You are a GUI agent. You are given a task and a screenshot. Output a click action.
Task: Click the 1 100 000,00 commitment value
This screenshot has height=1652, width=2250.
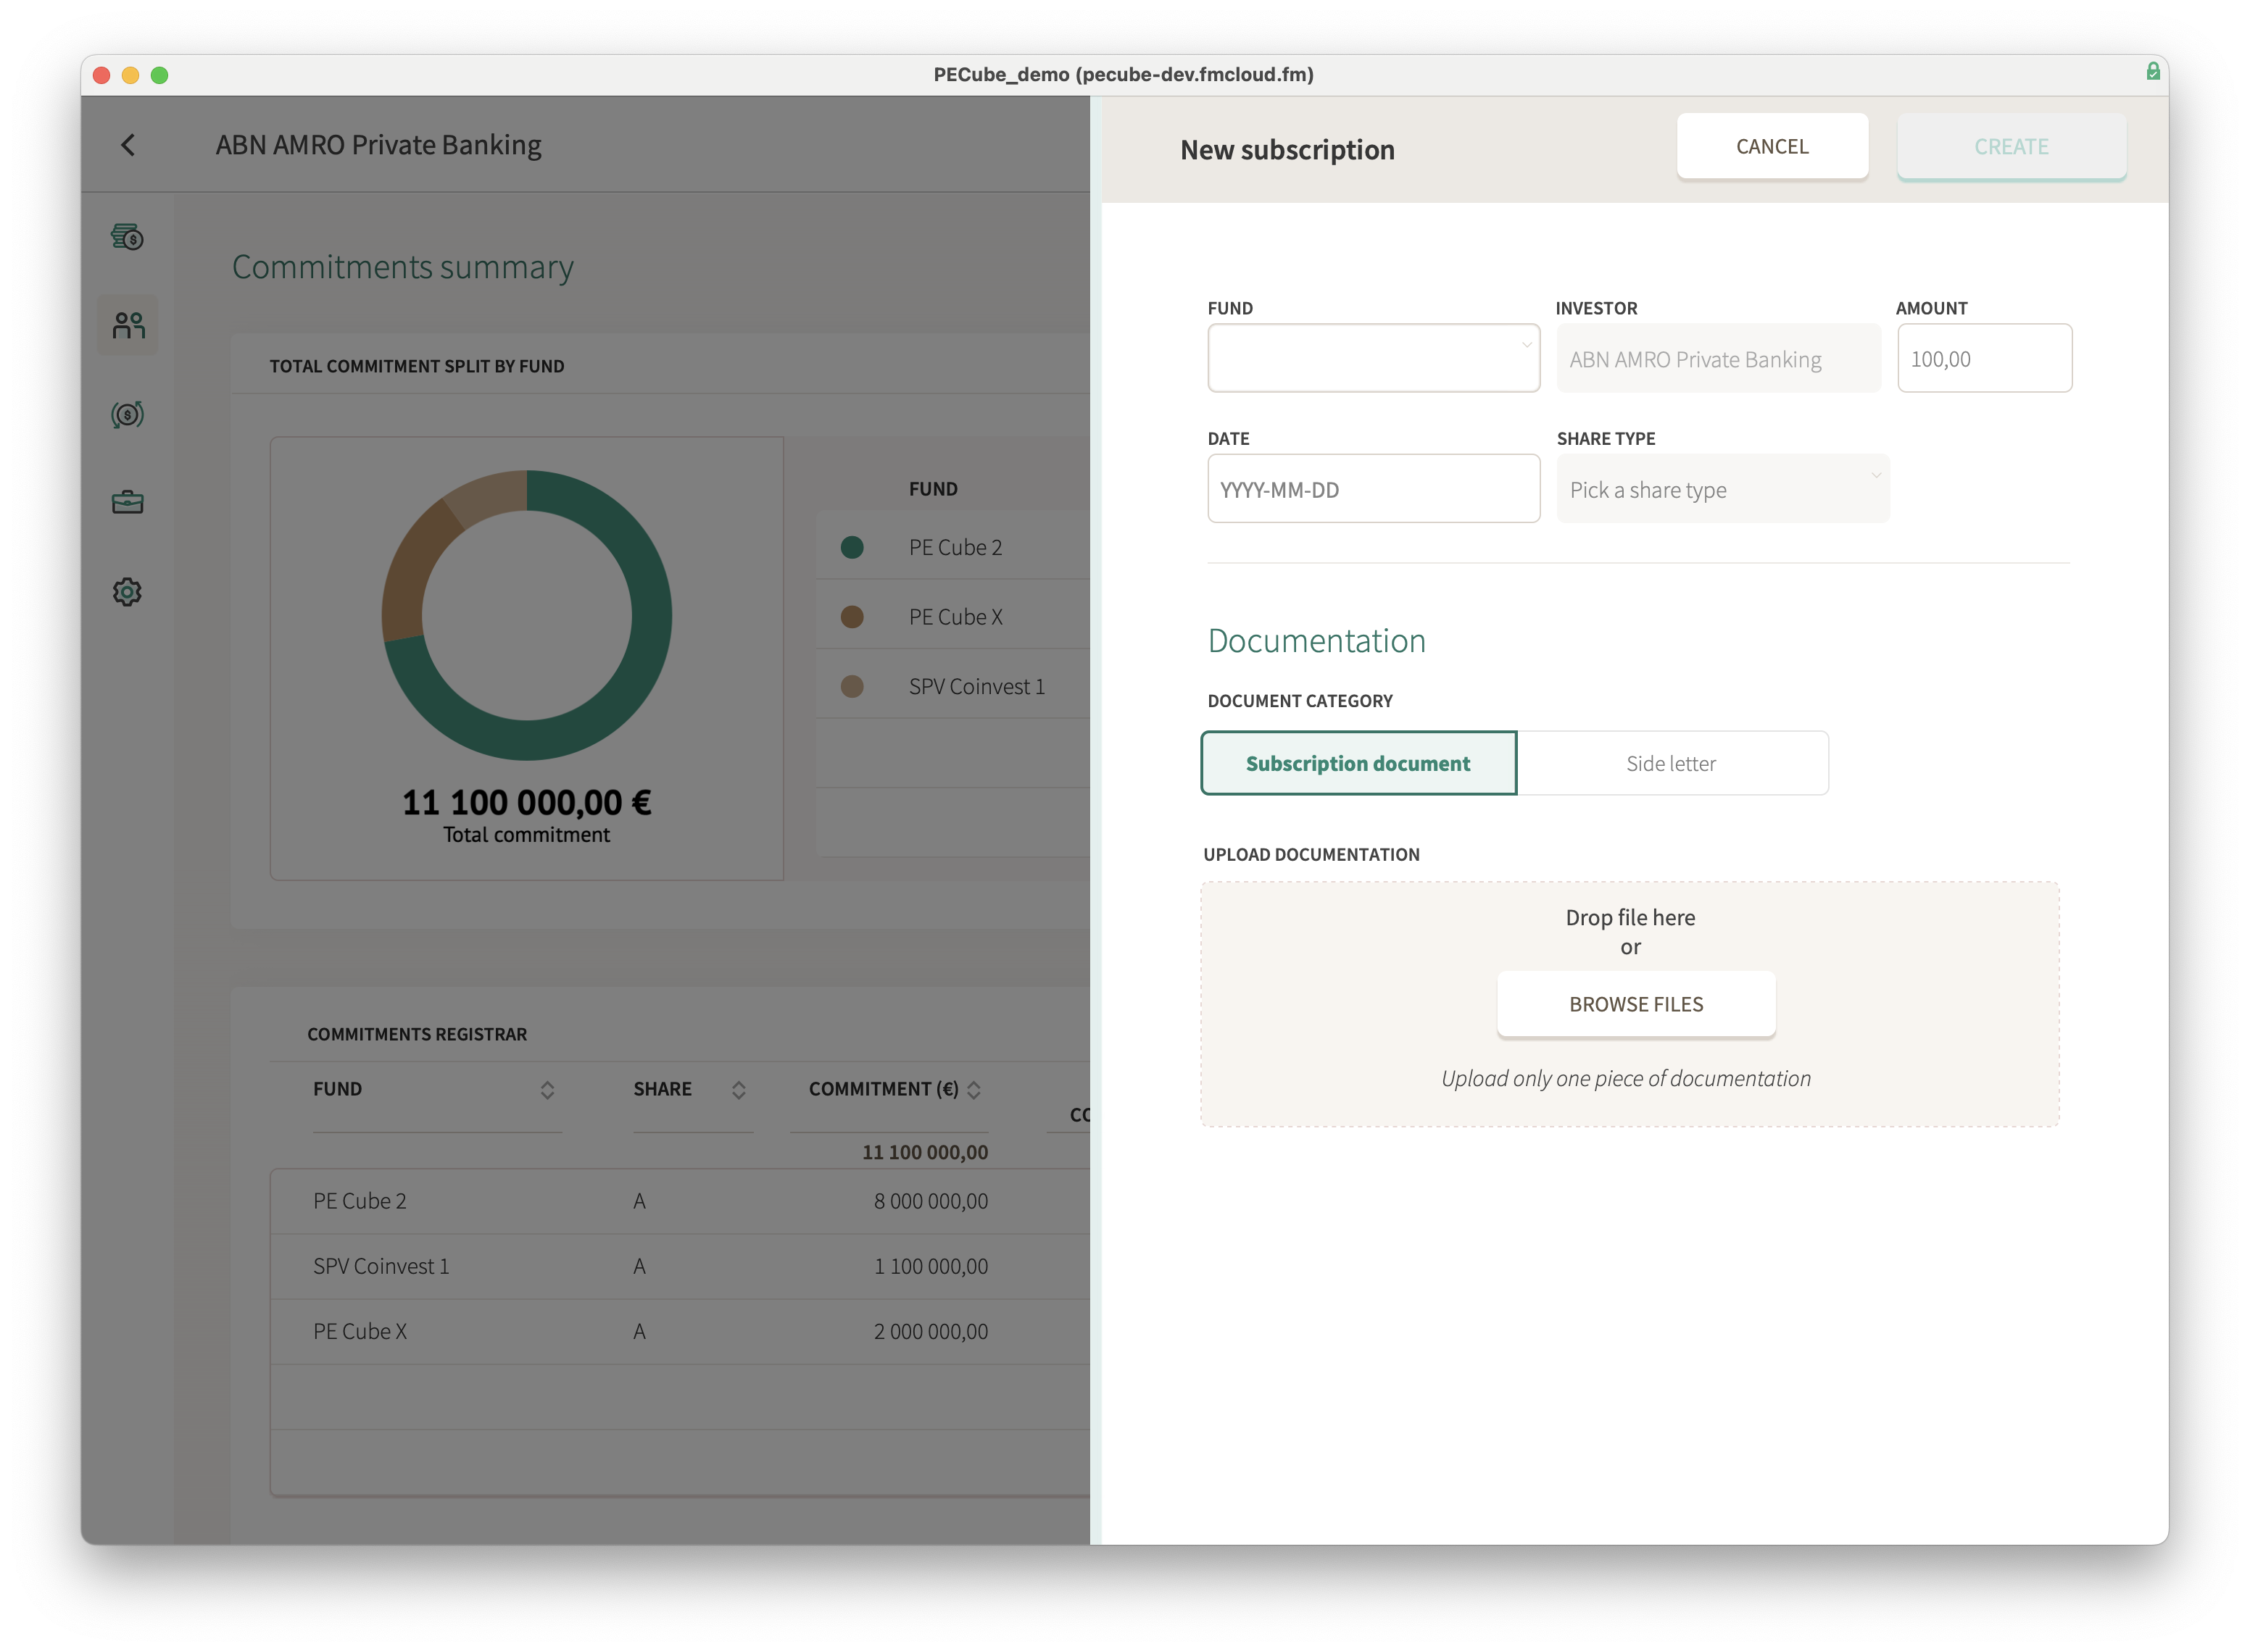click(931, 1267)
